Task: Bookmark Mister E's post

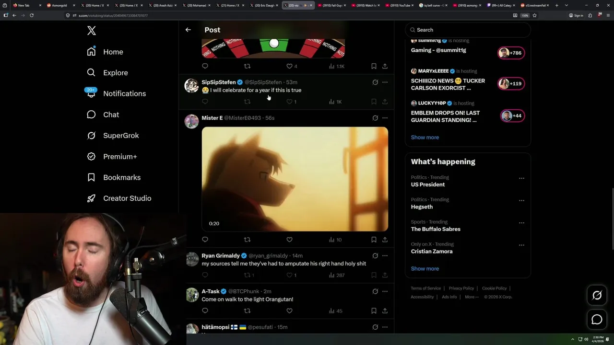Action: pos(374,240)
